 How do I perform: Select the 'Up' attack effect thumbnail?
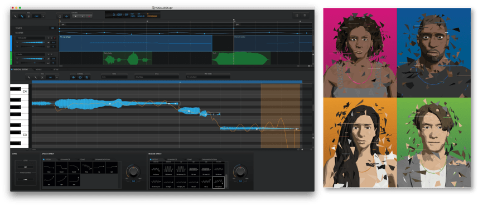tap(99, 168)
